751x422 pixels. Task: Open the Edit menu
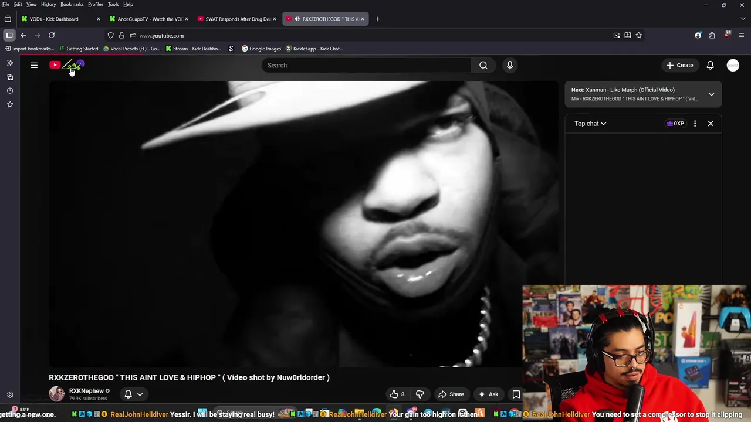click(x=18, y=4)
